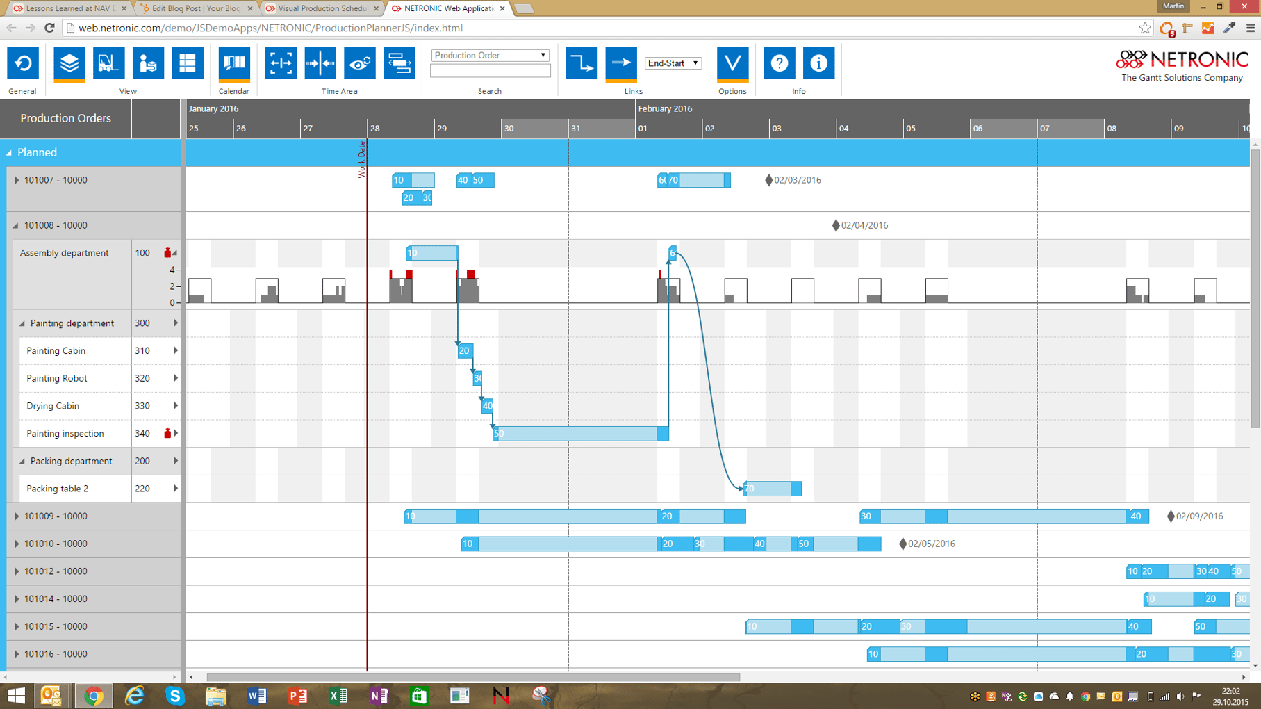1261x709 pixels.
Task: Select operation 70 bar in Packing table 2
Action: pyautogui.click(x=772, y=489)
